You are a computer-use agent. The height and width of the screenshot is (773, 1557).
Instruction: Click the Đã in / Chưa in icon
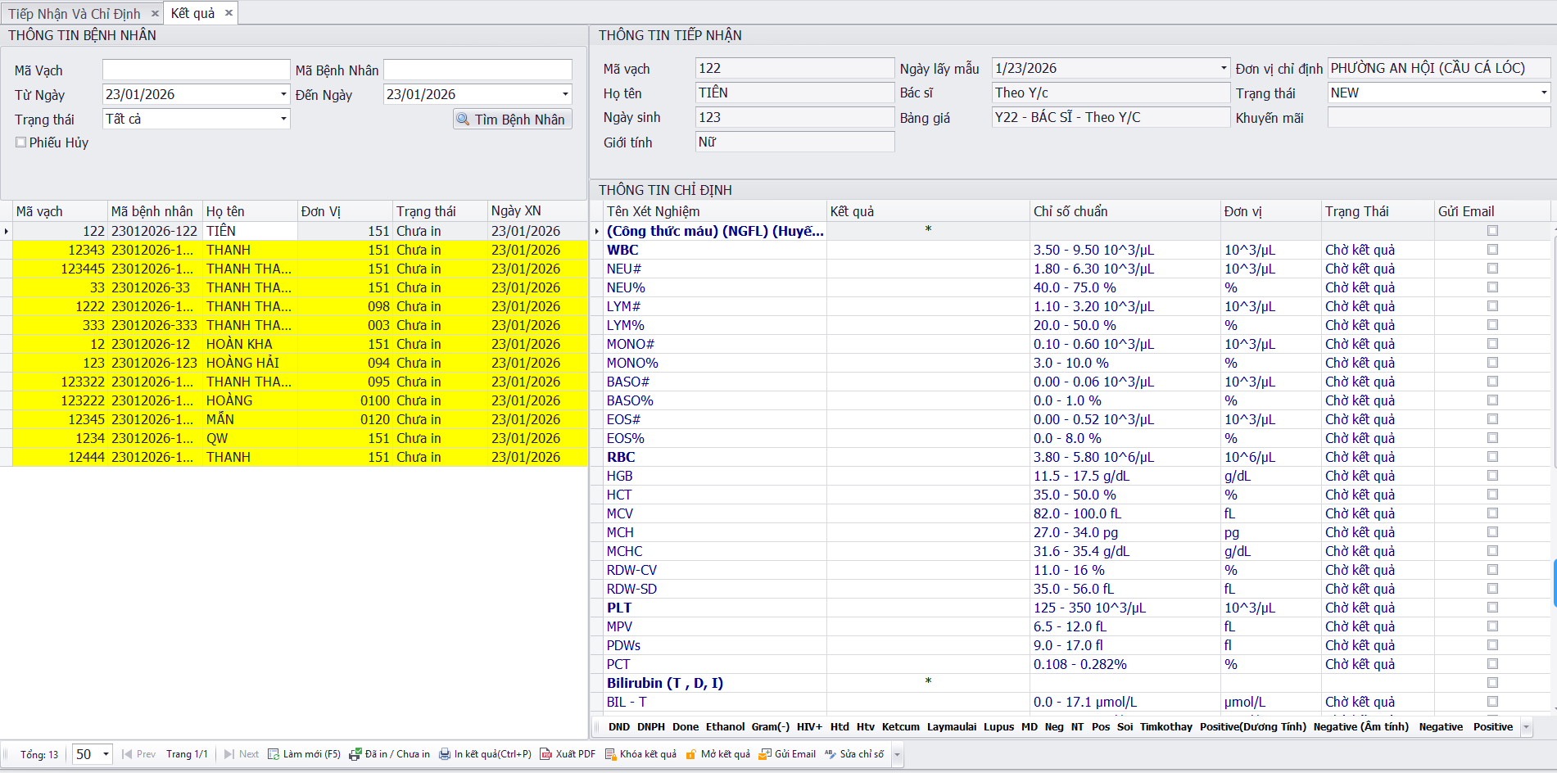[x=355, y=754]
